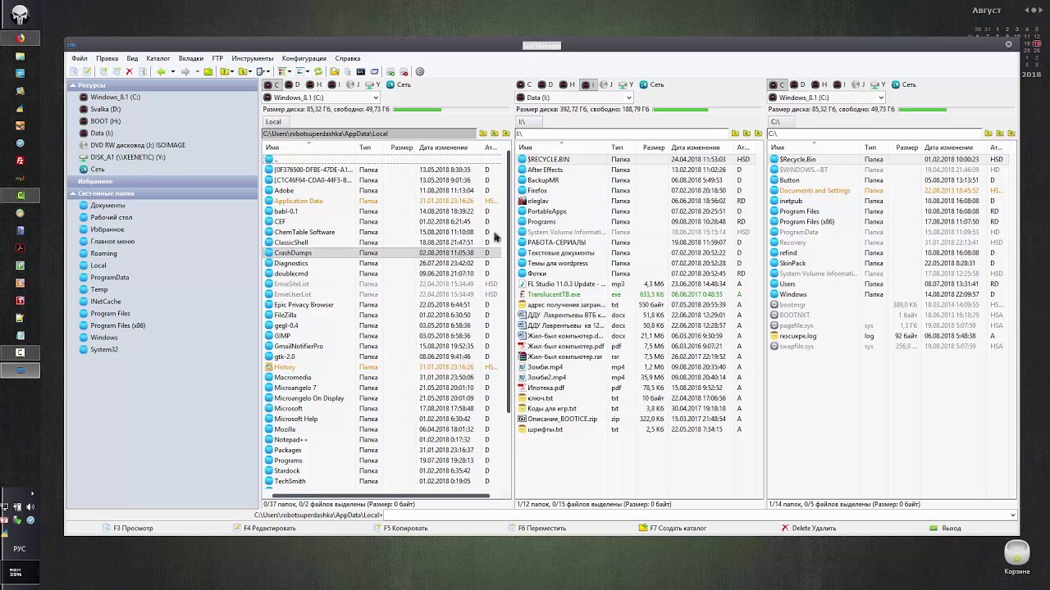Switch the middle panel to drive C
Screen dimensions: 1050x590
coord(525,84)
